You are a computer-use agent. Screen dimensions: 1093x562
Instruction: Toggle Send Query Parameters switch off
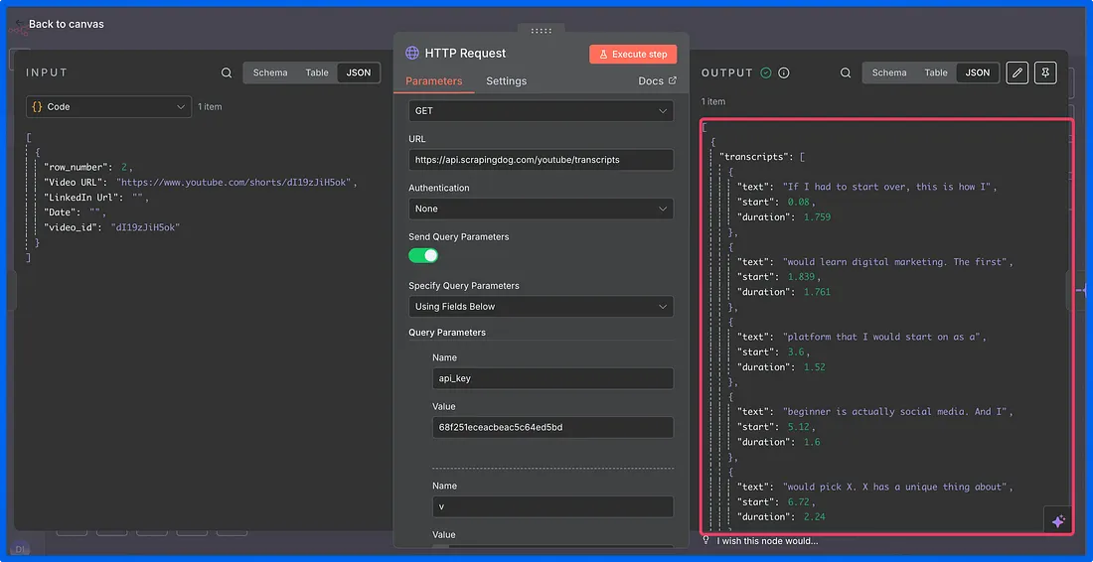423,255
